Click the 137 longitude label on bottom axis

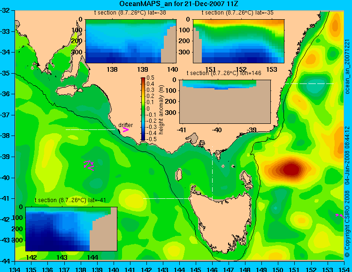64,269
